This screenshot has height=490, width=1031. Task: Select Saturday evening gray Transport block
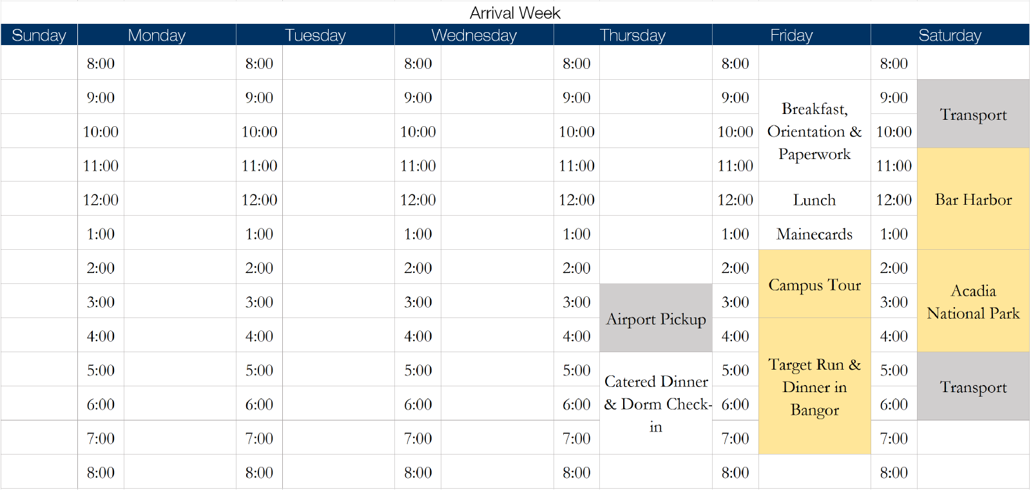[x=973, y=387]
